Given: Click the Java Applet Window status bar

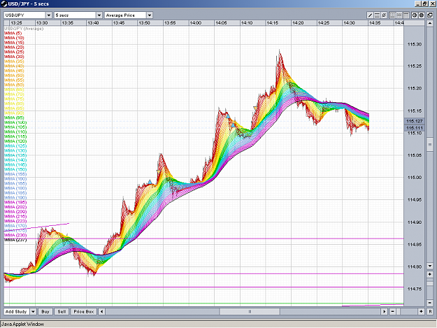Looking at the screenshot, I should [x=218, y=324].
